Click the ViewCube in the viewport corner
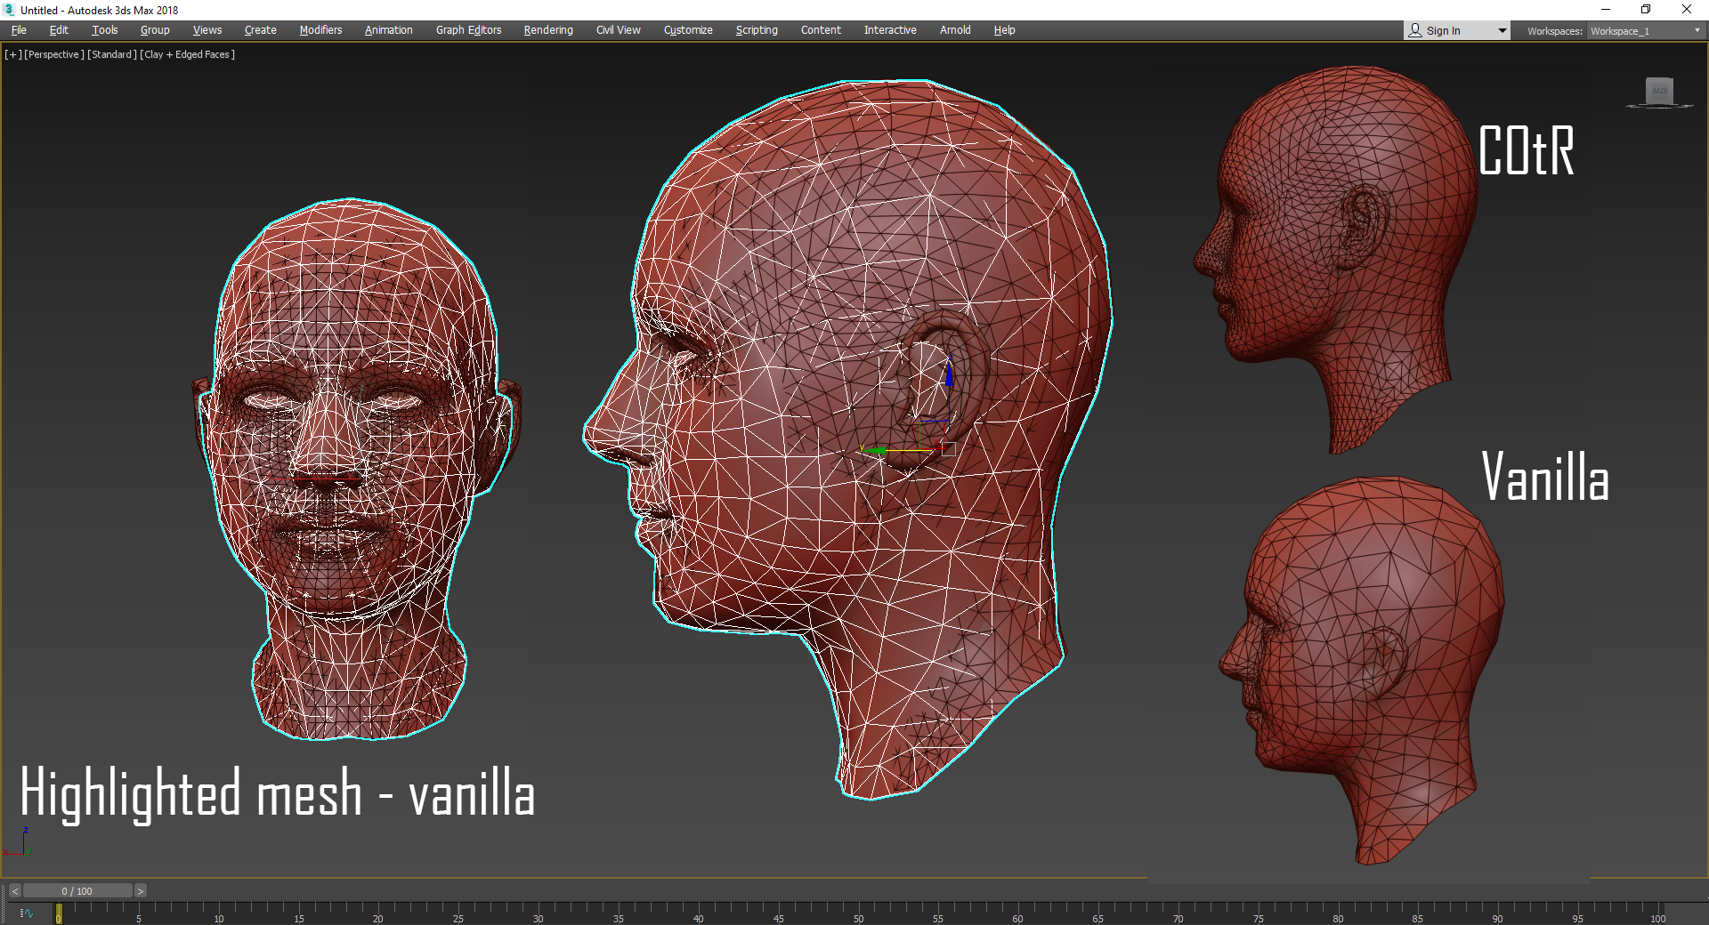 tap(1659, 92)
